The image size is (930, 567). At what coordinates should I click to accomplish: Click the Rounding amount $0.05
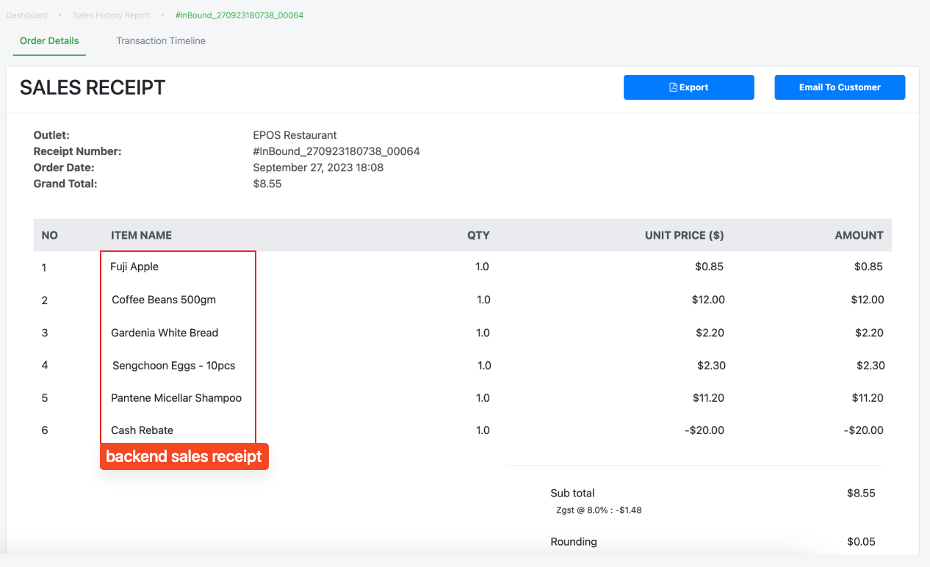click(x=861, y=542)
